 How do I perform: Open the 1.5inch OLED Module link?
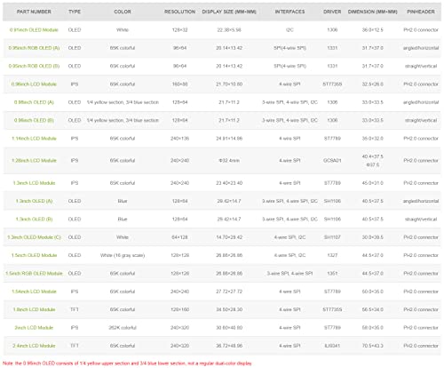coord(34,255)
